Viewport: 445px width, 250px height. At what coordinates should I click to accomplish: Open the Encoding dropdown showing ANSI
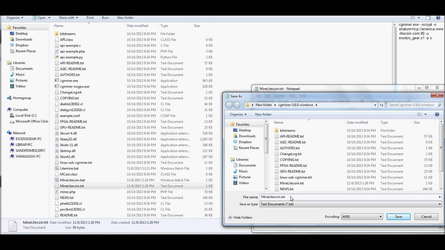[362, 217]
